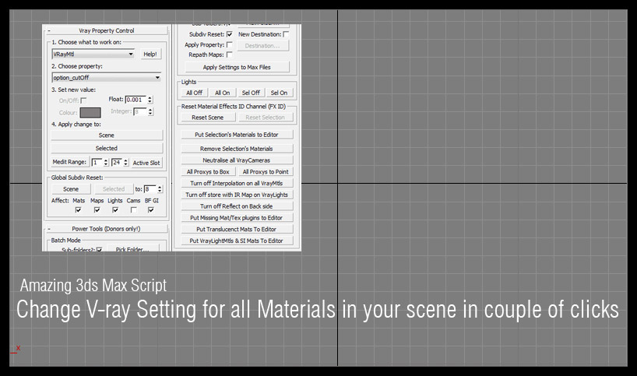637x376 pixels.
Task: Click Selected under Global Subdiv Reset
Action: 114,189
